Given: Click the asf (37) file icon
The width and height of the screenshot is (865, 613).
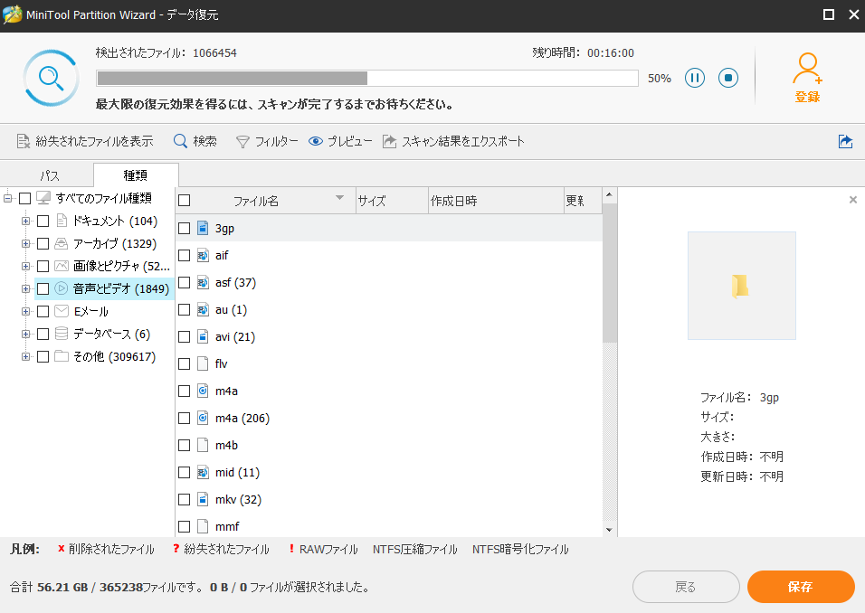Looking at the screenshot, I should pos(203,282).
